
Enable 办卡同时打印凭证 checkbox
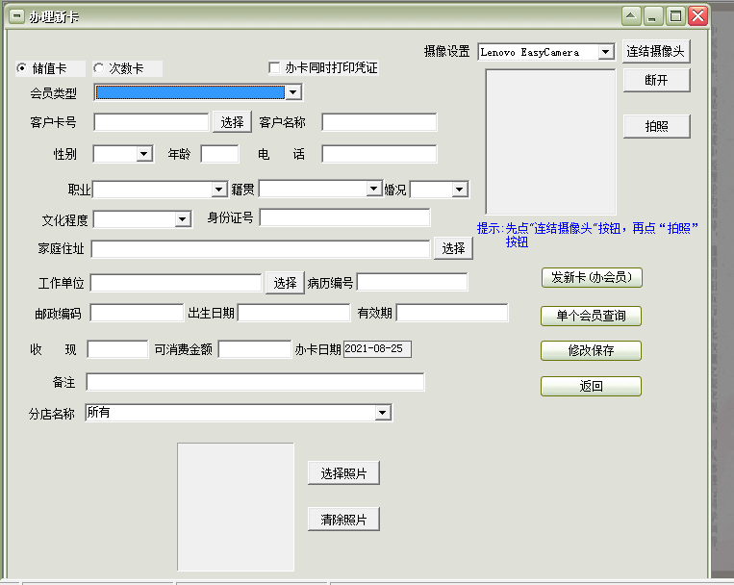(274, 67)
